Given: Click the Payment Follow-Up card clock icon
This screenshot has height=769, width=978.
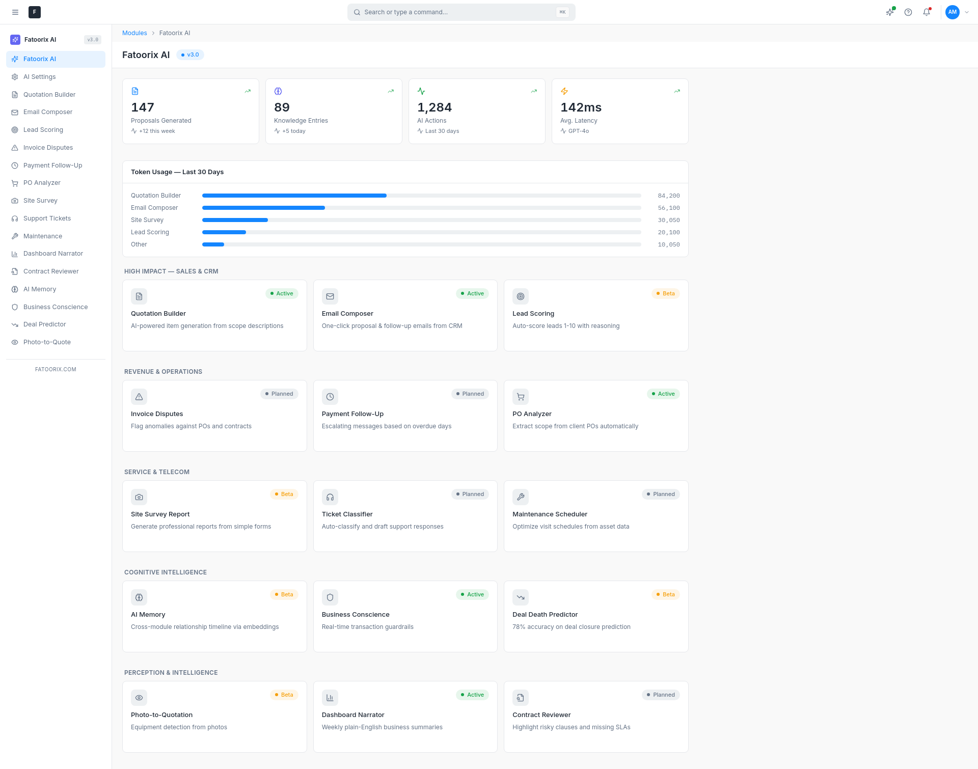Looking at the screenshot, I should click(330, 397).
